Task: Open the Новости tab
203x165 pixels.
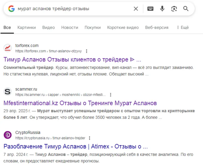Action: pyautogui.click(x=70, y=27)
